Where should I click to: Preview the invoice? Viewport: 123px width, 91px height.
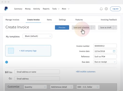click(x=62, y=27)
